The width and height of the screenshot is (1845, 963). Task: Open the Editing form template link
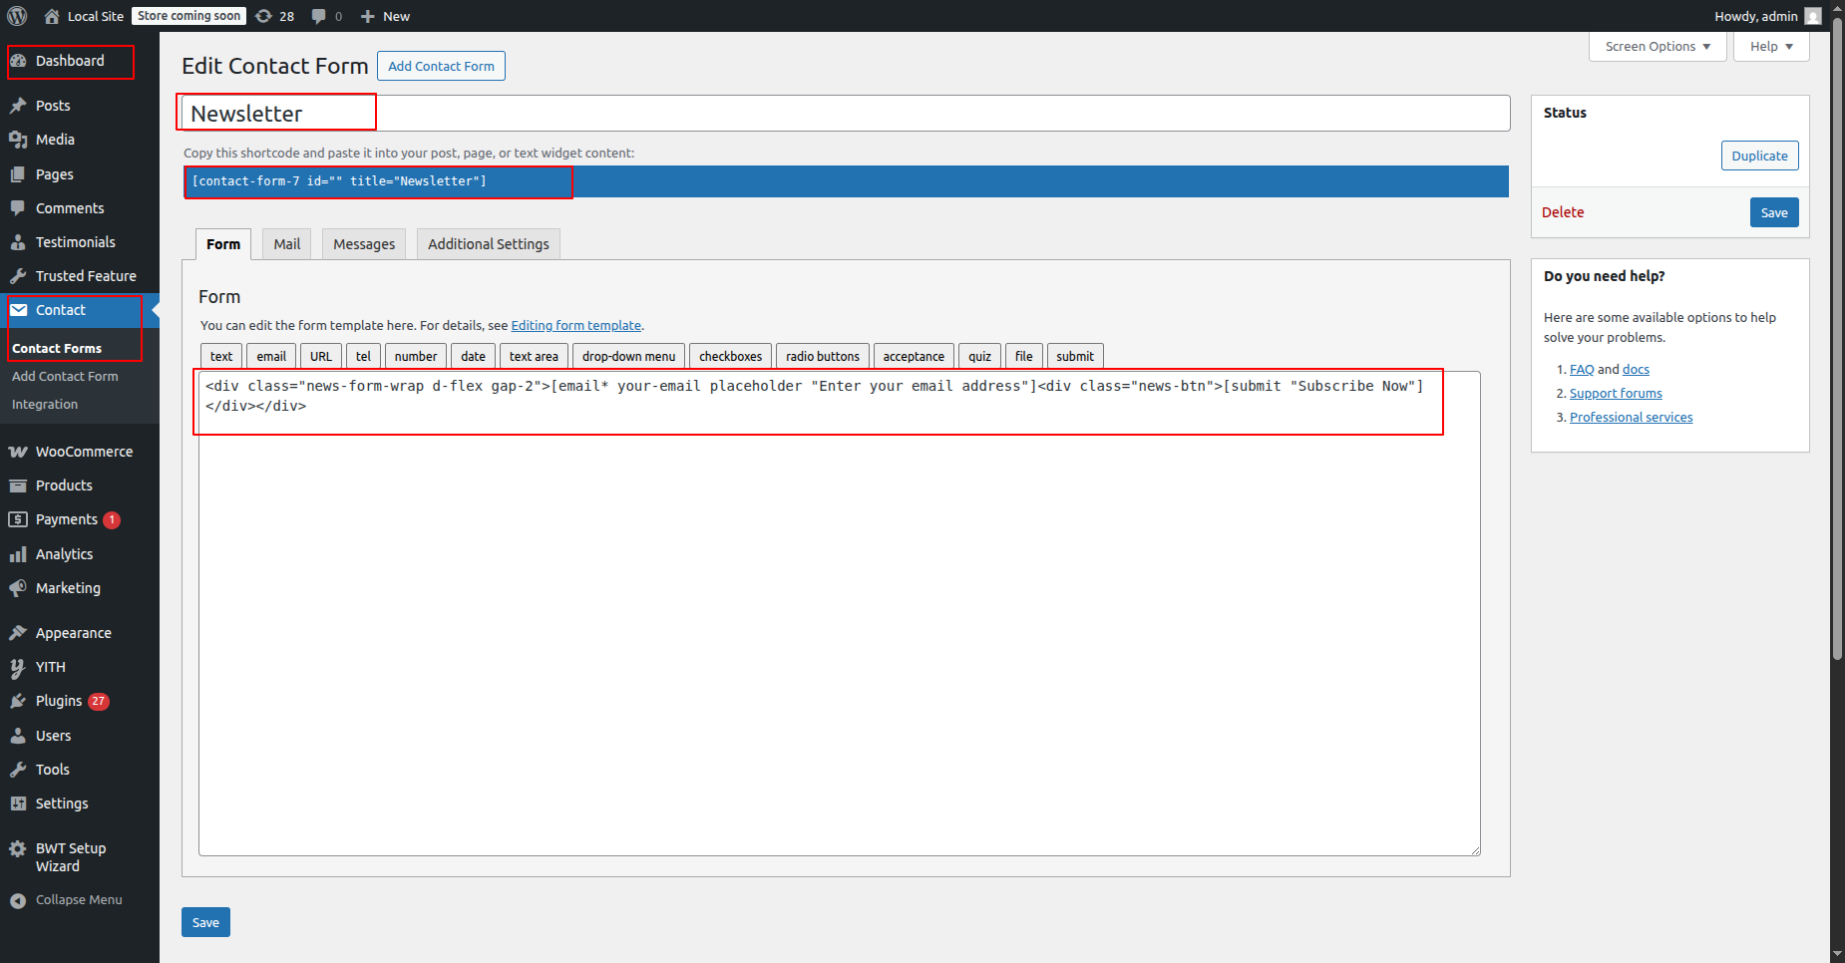pos(575,326)
